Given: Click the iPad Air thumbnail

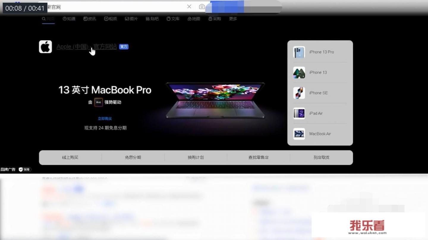Looking at the screenshot, I should (299, 113).
